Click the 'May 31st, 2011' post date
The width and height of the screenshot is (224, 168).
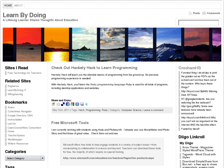(x=61, y=110)
